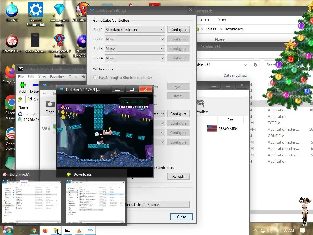This screenshot has width=313, height=235.
Task: Open the first Wii Remote dropdown arrow
Action: [x=162, y=114]
